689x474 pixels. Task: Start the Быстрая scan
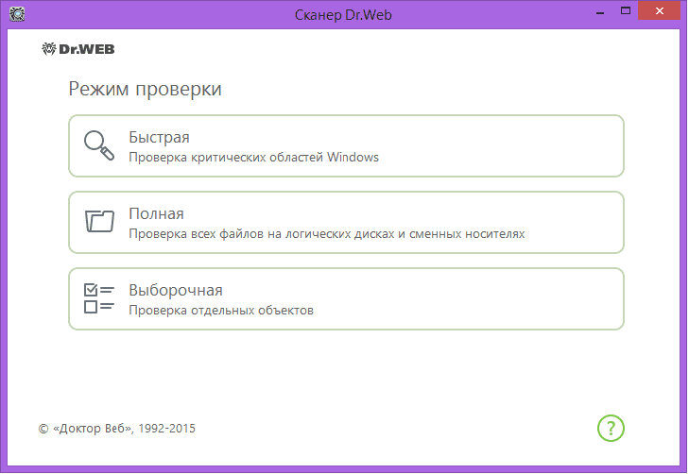click(x=346, y=146)
